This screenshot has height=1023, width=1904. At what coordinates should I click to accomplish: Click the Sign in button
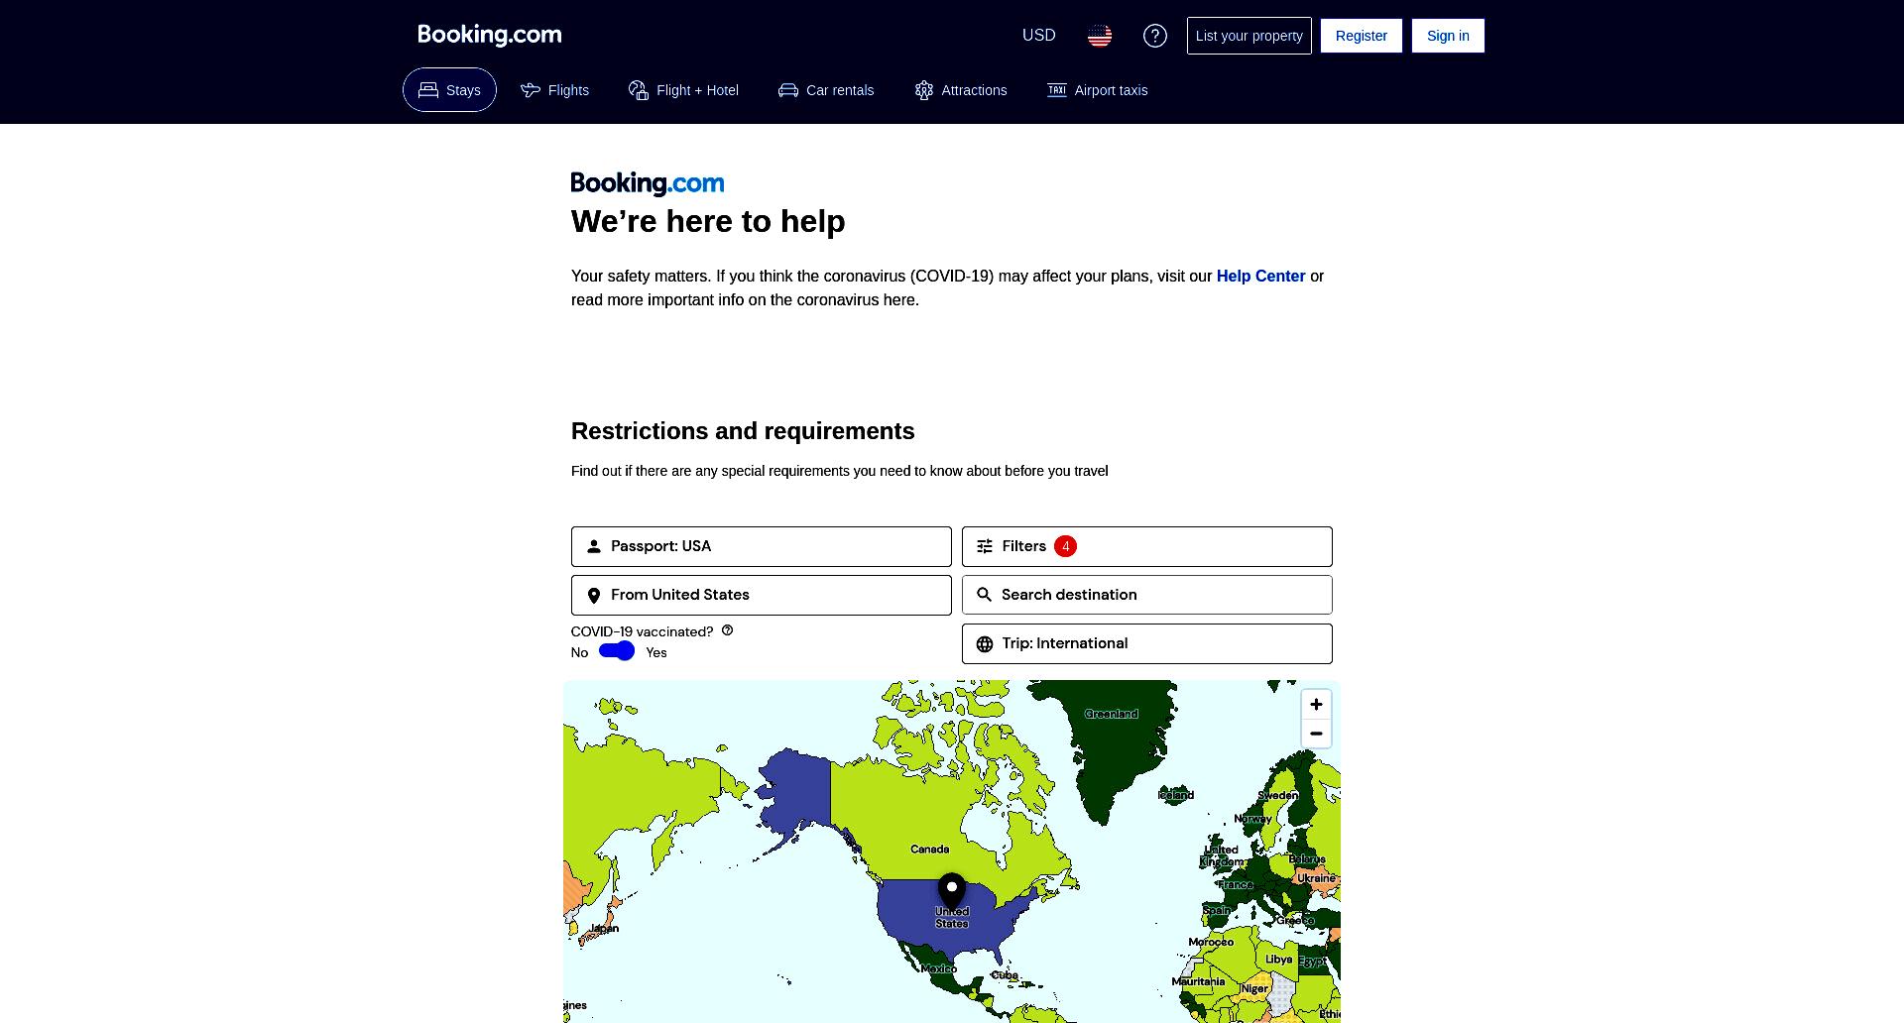(1448, 36)
